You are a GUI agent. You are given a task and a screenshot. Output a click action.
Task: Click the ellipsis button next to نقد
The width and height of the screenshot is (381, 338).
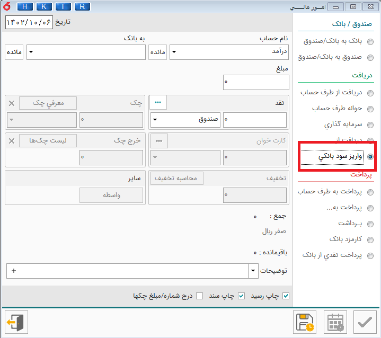click(158, 102)
